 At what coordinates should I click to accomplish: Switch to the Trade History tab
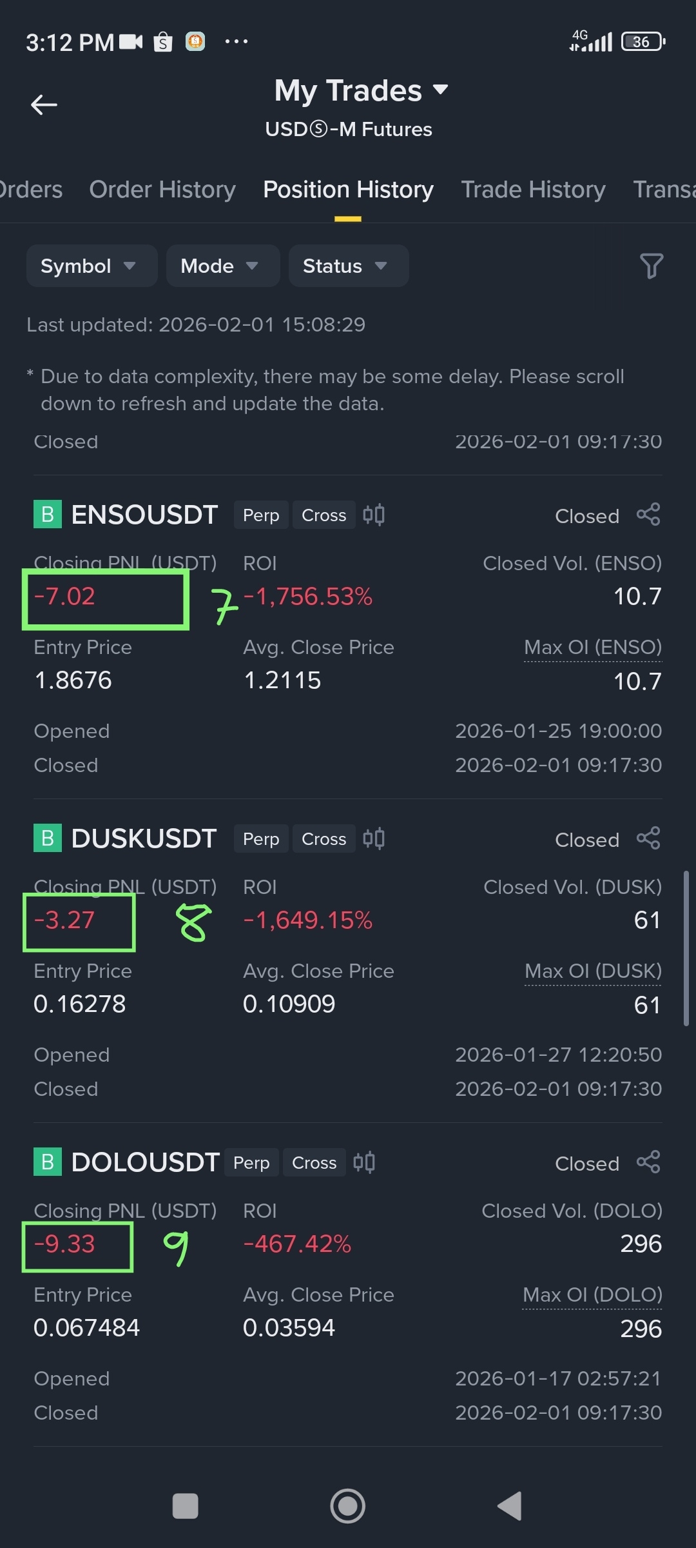[533, 190]
